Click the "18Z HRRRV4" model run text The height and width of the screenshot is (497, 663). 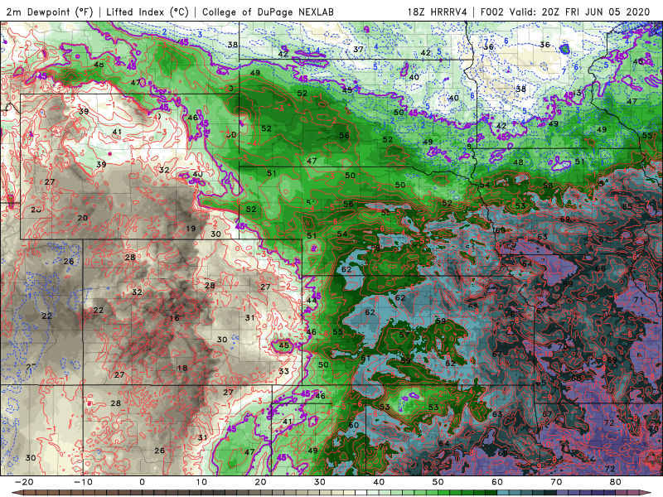click(438, 12)
